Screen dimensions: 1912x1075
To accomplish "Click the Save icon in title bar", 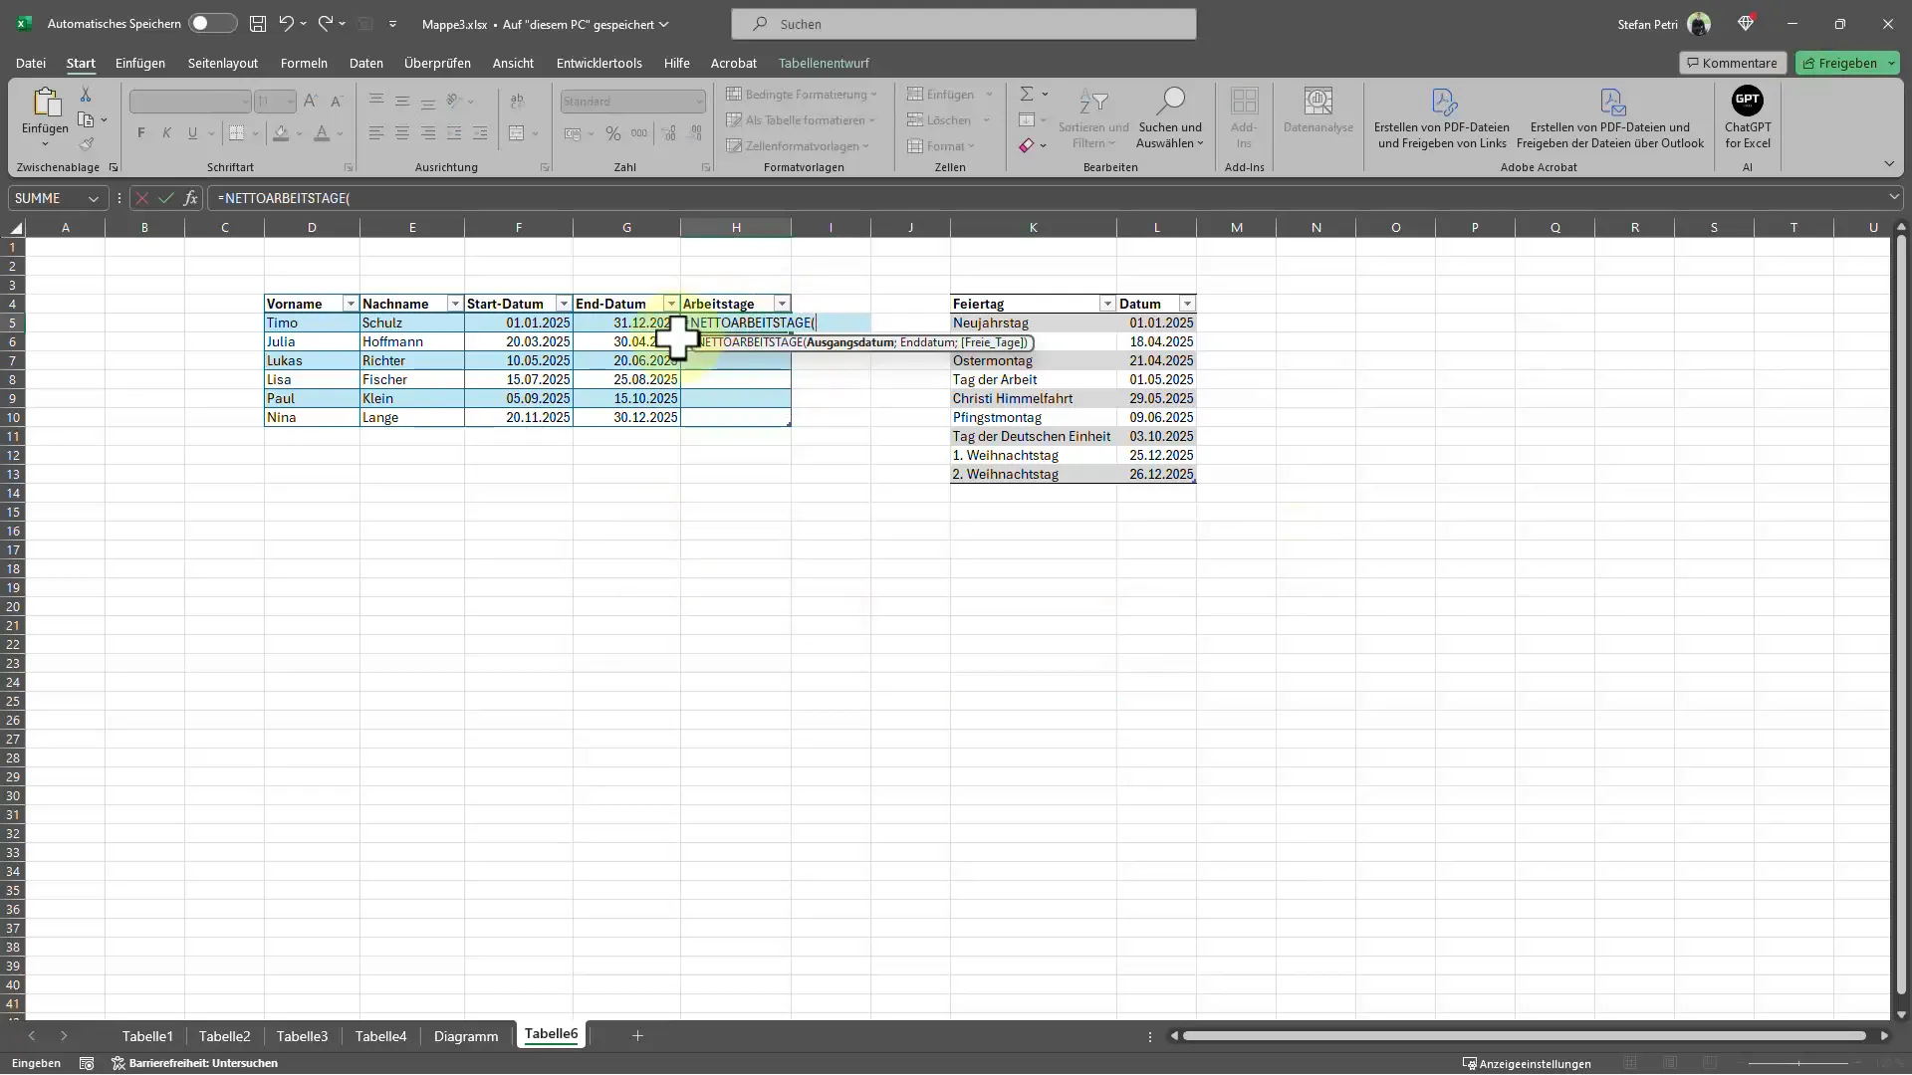I will pos(258,23).
